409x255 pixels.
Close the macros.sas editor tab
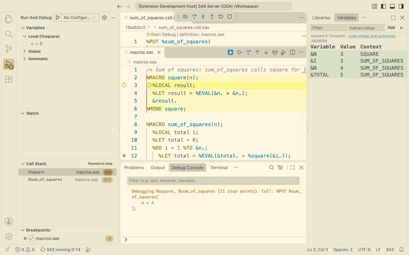[159, 52]
